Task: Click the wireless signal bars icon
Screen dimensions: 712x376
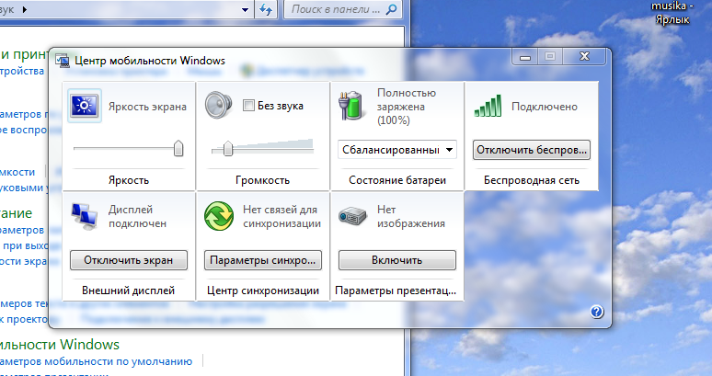Action: (x=488, y=106)
